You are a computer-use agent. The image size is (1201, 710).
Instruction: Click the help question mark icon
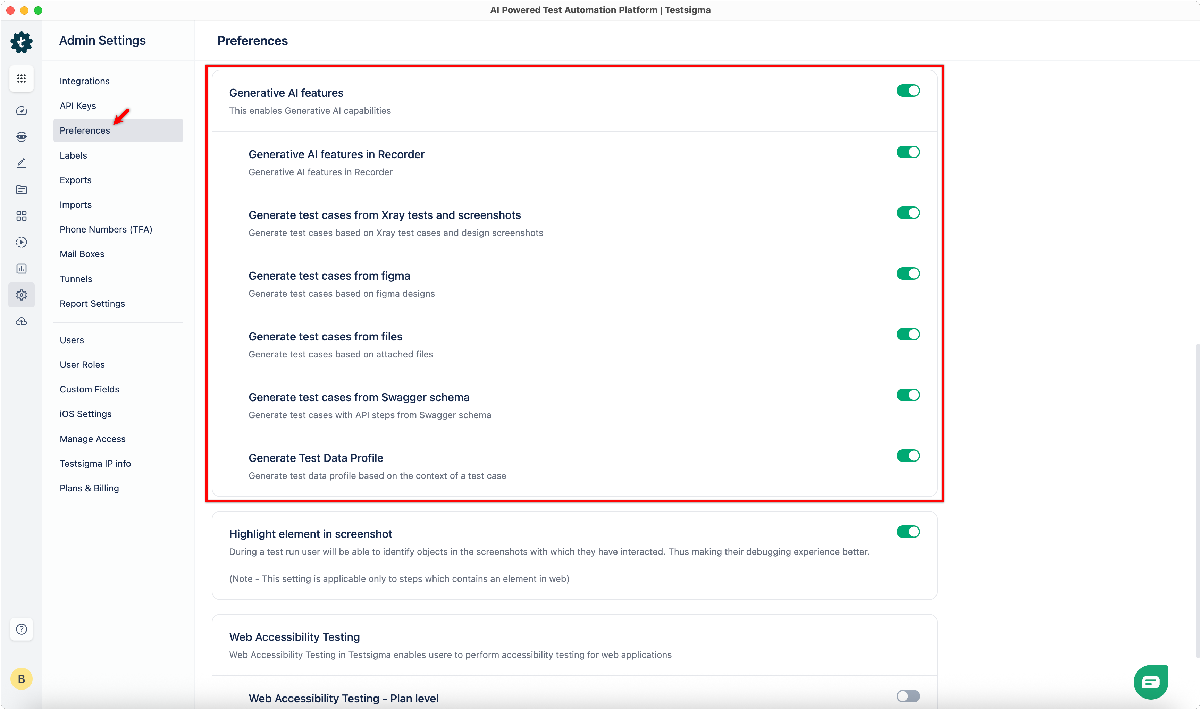point(21,629)
